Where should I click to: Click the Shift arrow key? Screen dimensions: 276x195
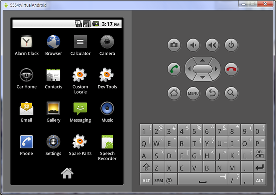click(146, 167)
